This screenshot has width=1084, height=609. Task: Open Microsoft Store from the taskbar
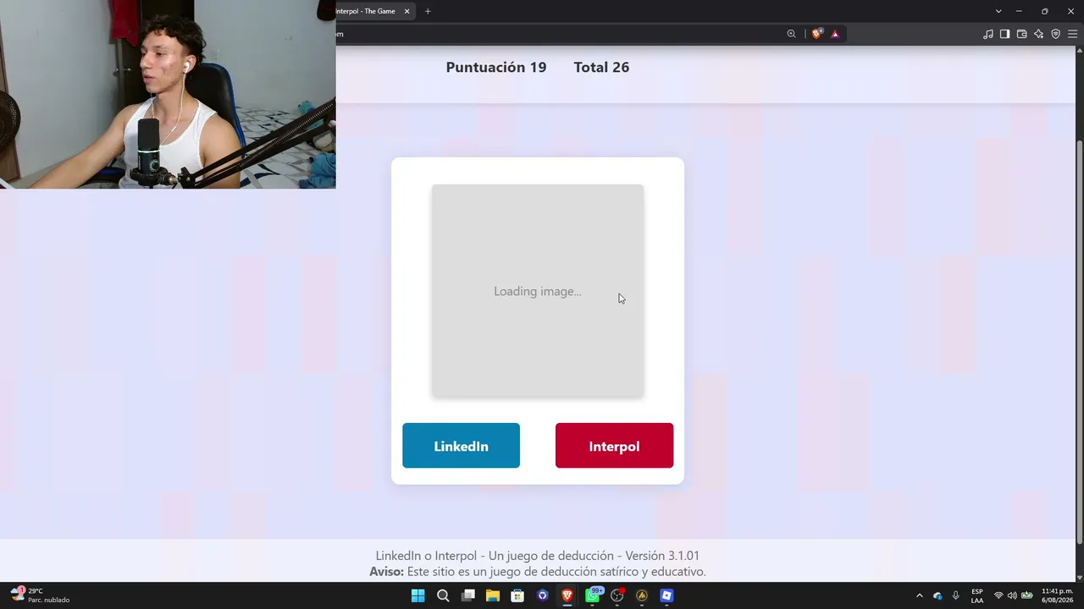[x=517, y=595]
